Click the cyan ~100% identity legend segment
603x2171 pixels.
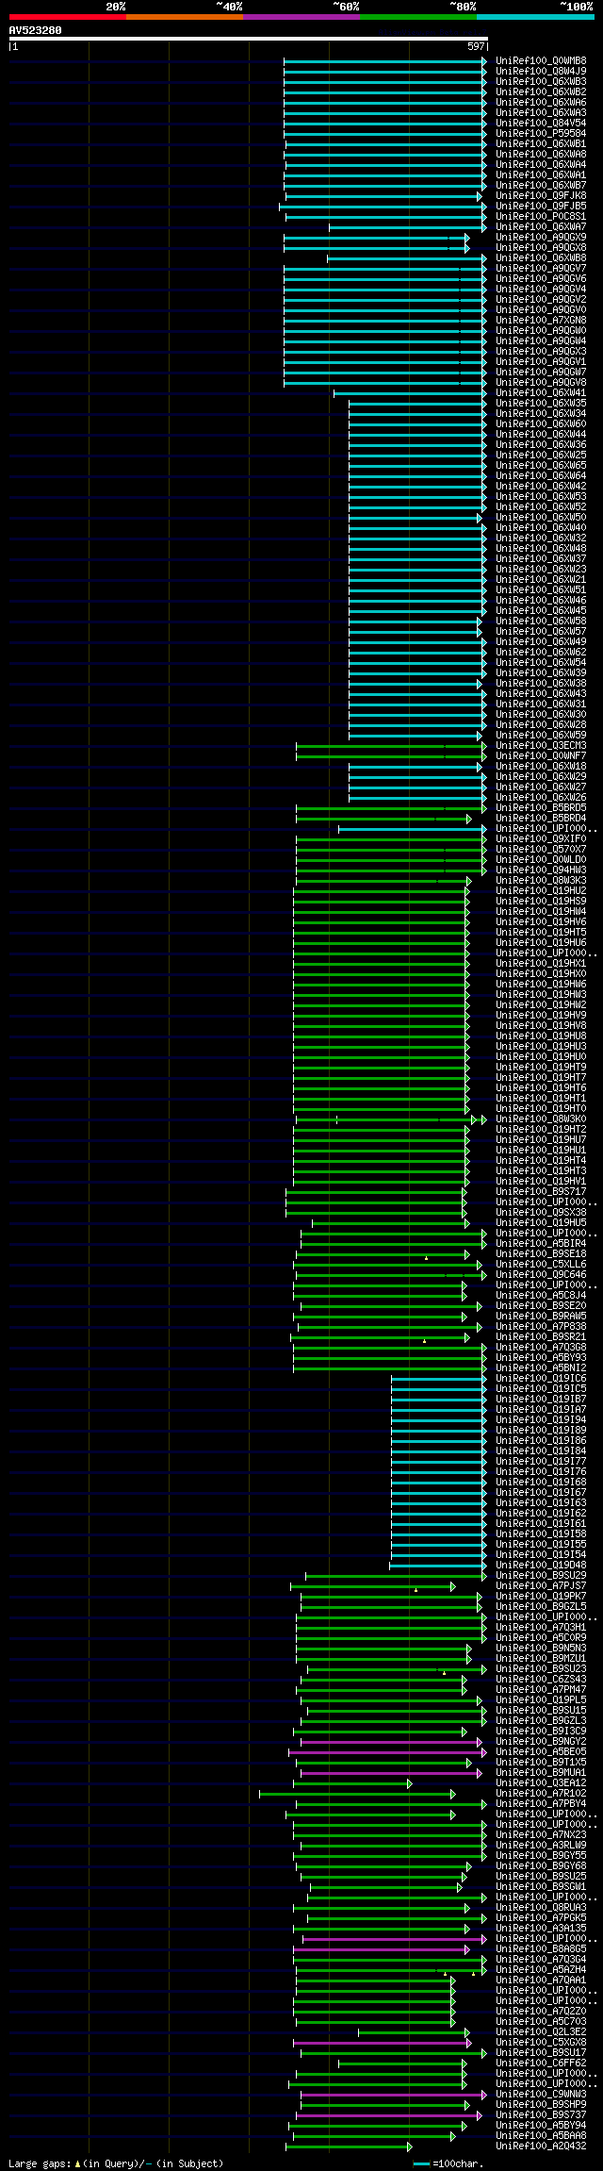(x=535, y=17)
